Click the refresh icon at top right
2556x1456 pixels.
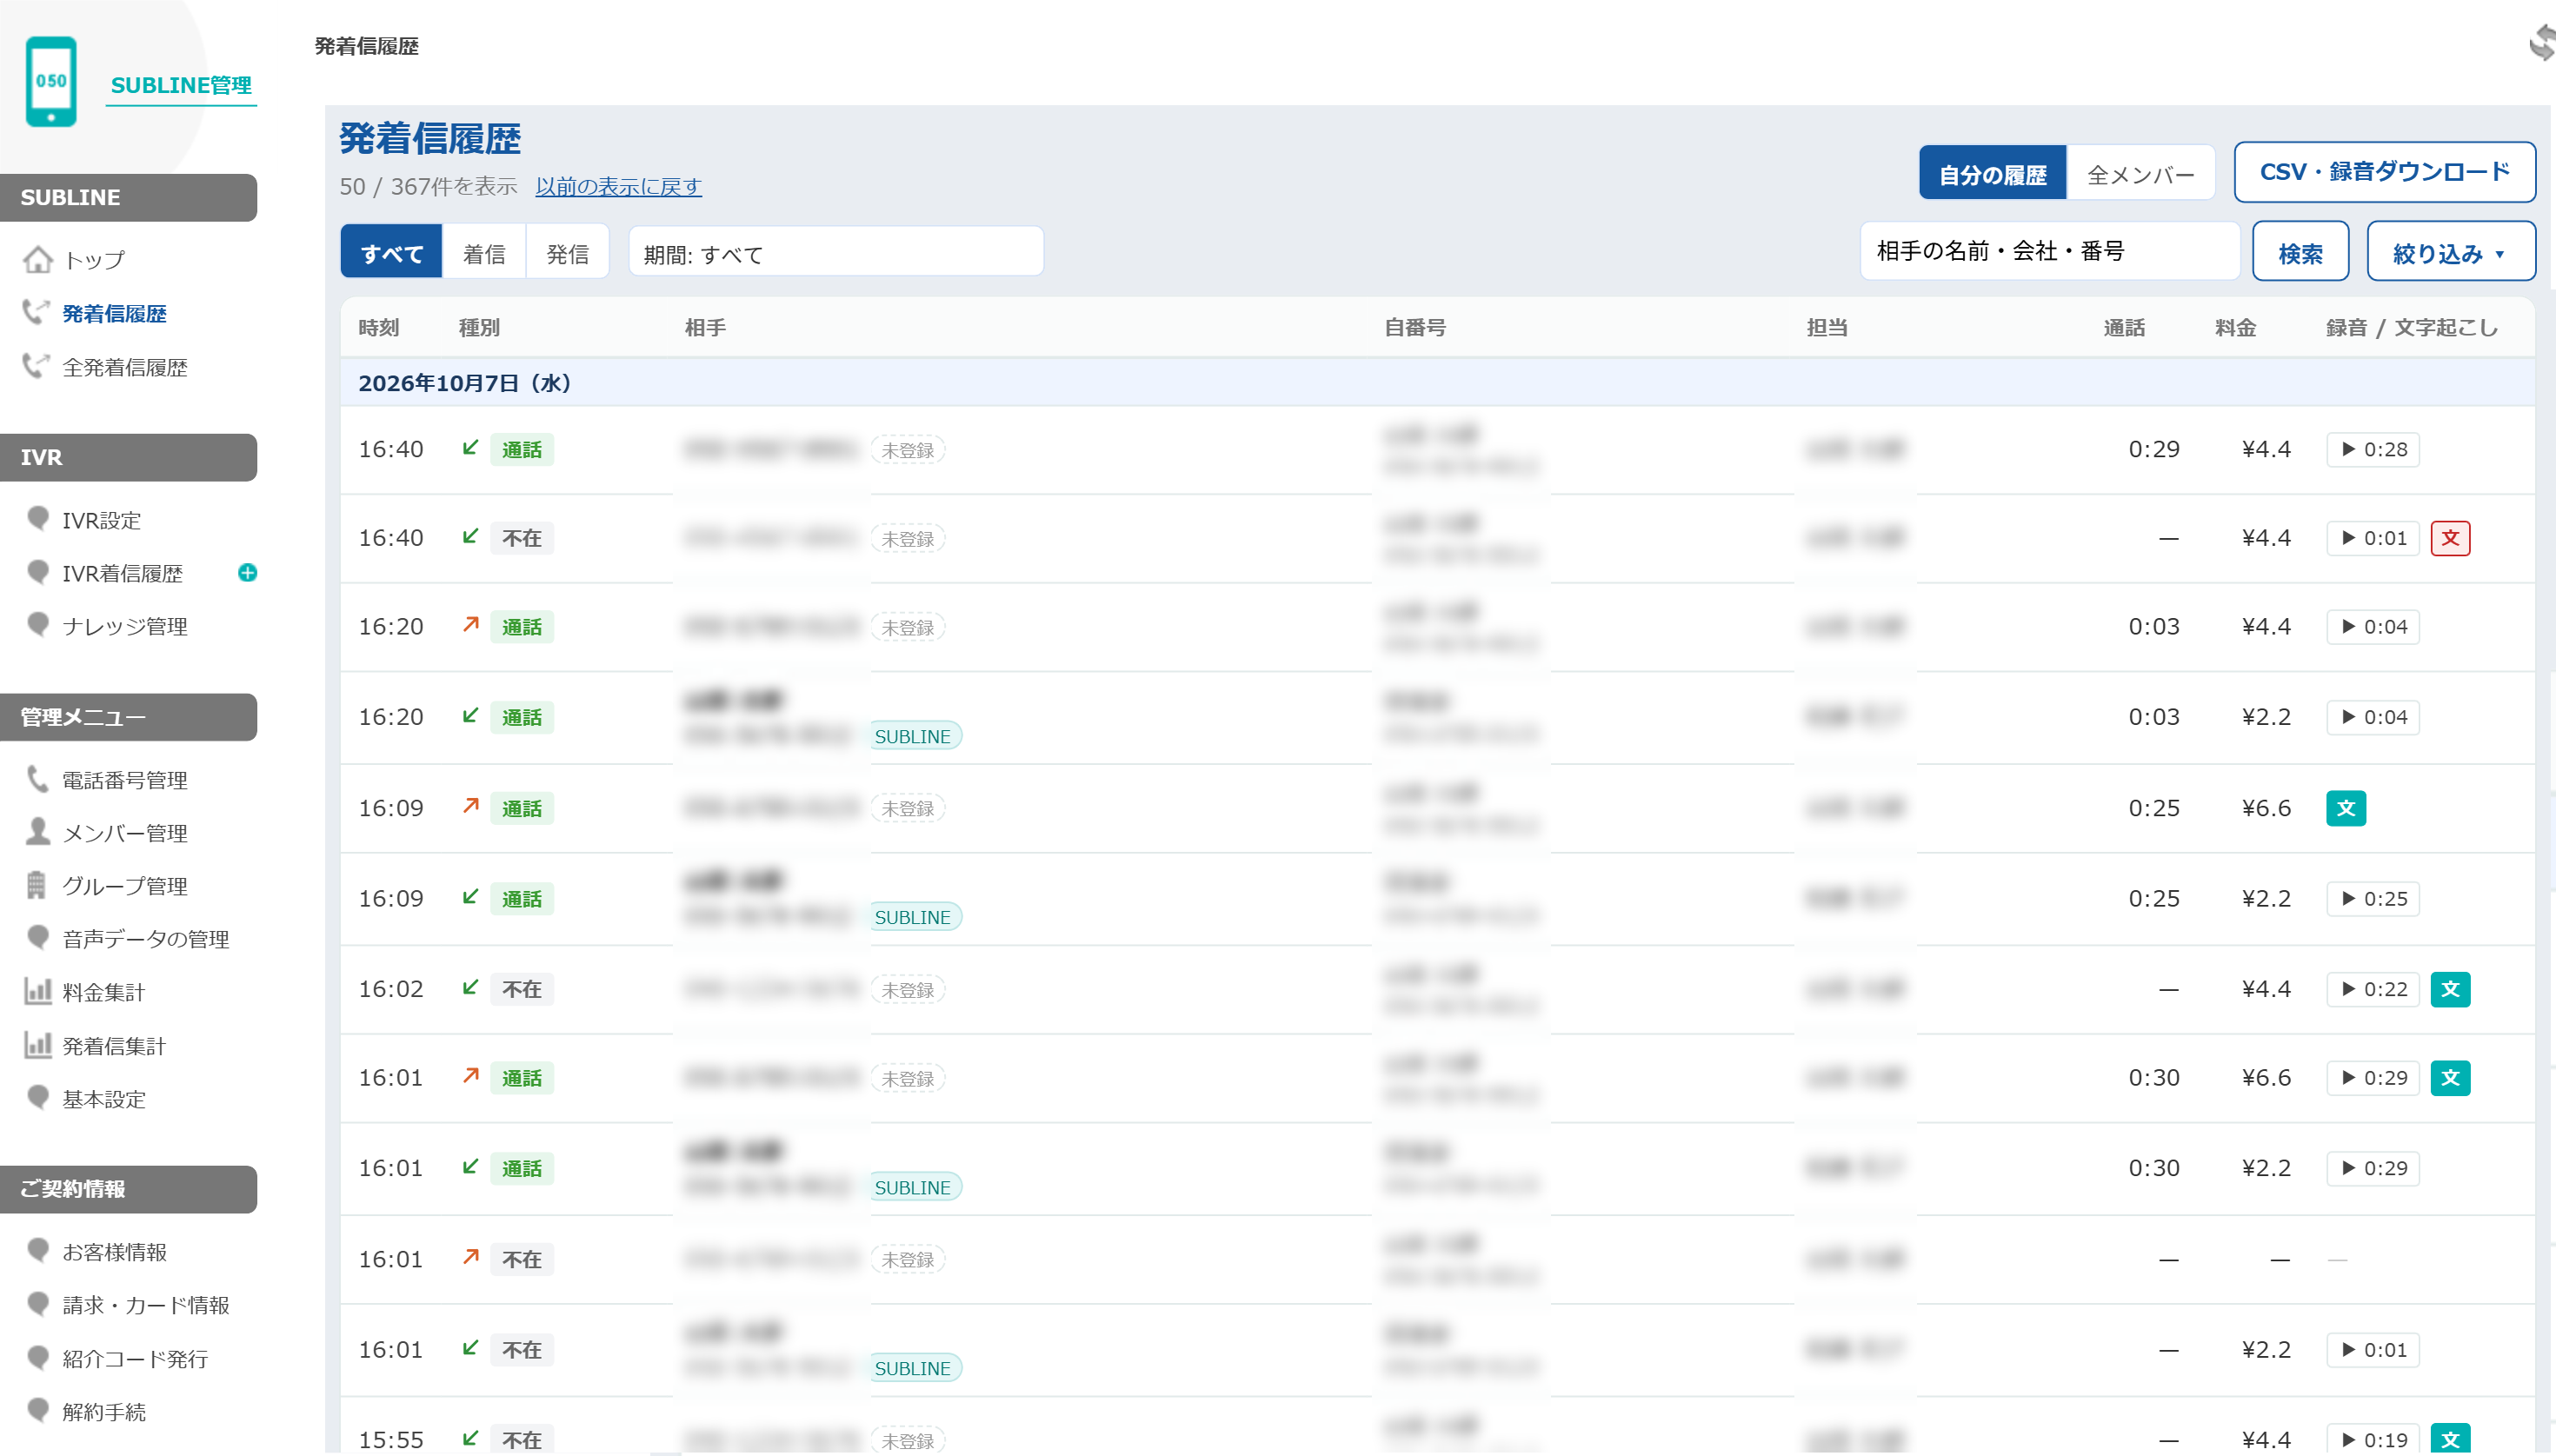(2541, 44)
